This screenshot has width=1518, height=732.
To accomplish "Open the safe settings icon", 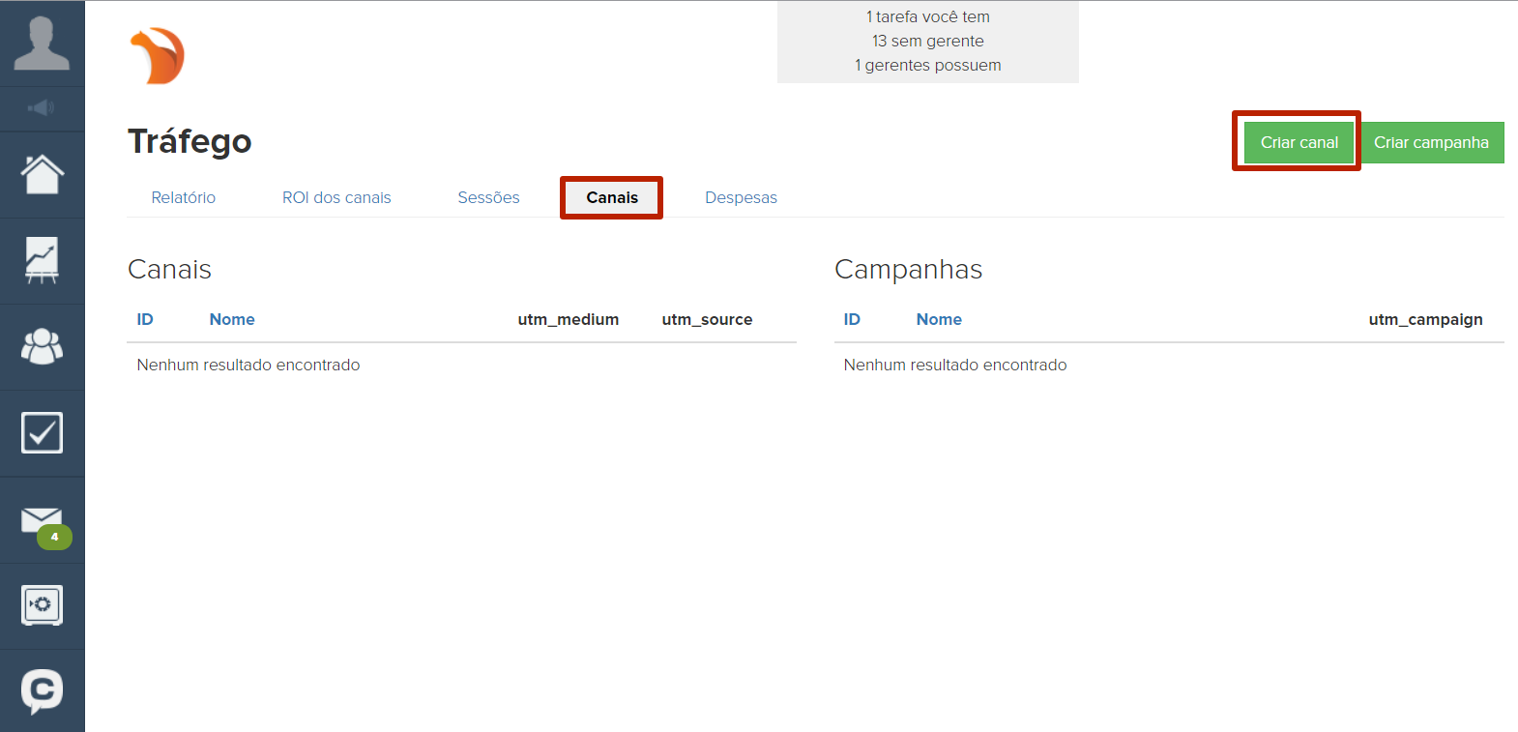I will pyautogui.click(x=42, y=605).
